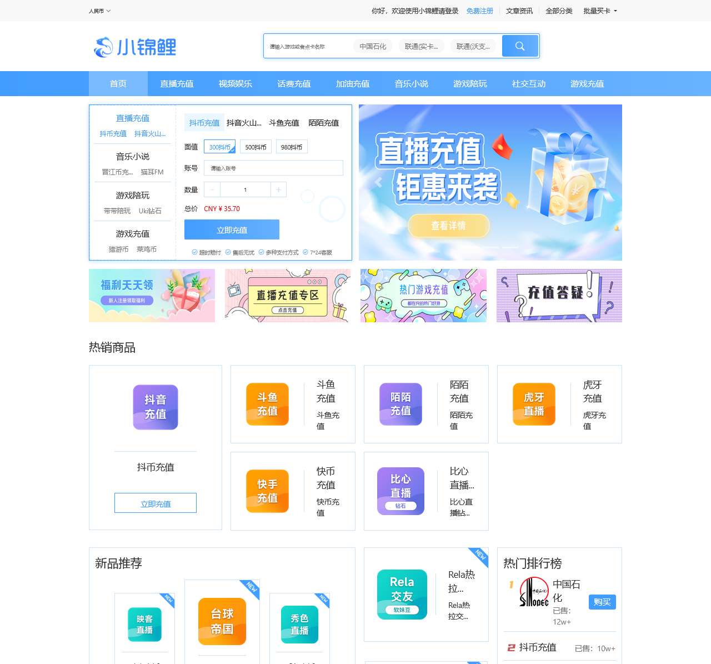Open the 斗鱼充值 orange icon

coord(267,404)
